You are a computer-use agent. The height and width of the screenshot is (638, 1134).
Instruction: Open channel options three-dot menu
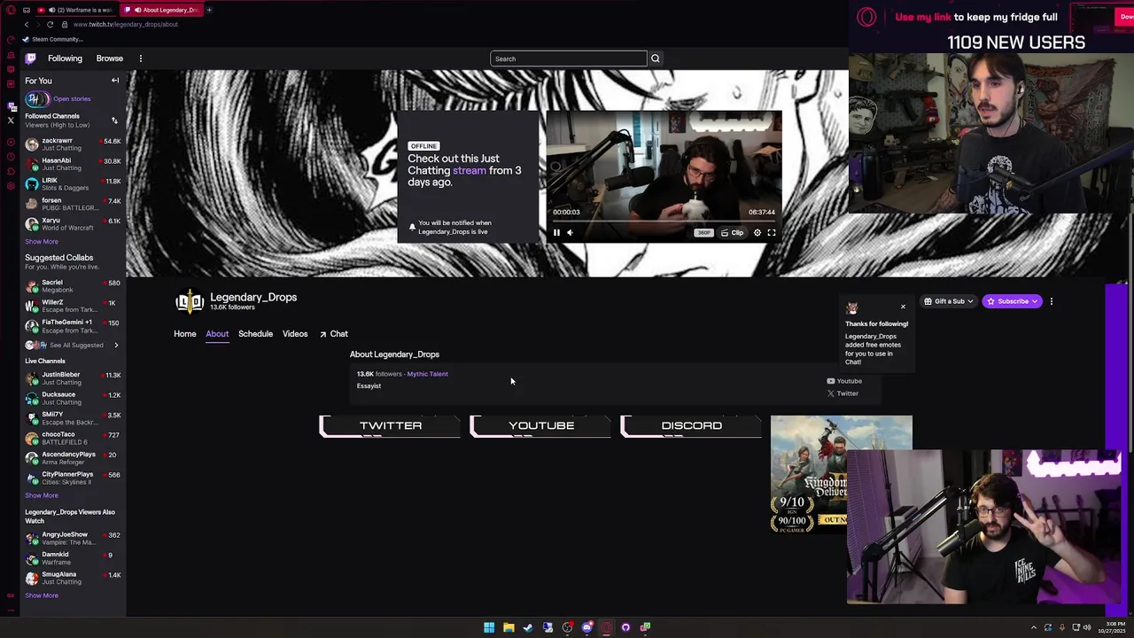click(x=1052, y=301)
